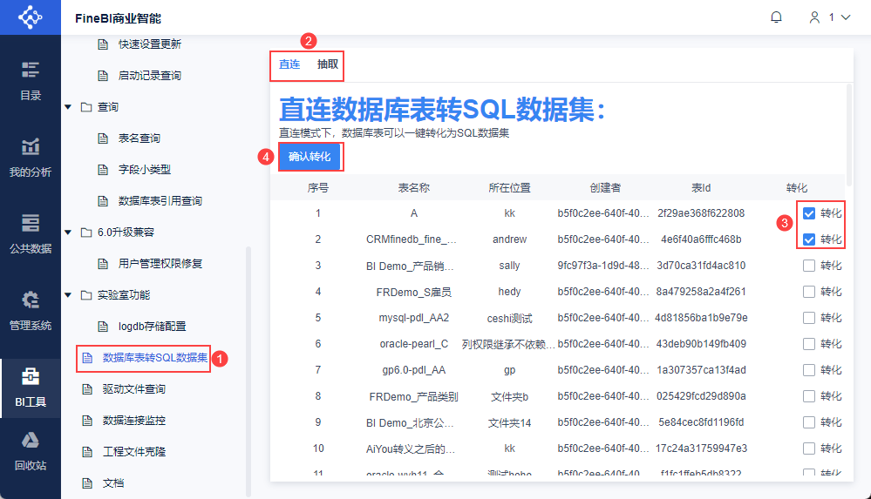The image size is (871, 499).
Task: Check 转化 for BI Demo_产品销 row
Action: click(x=809, y=266)
